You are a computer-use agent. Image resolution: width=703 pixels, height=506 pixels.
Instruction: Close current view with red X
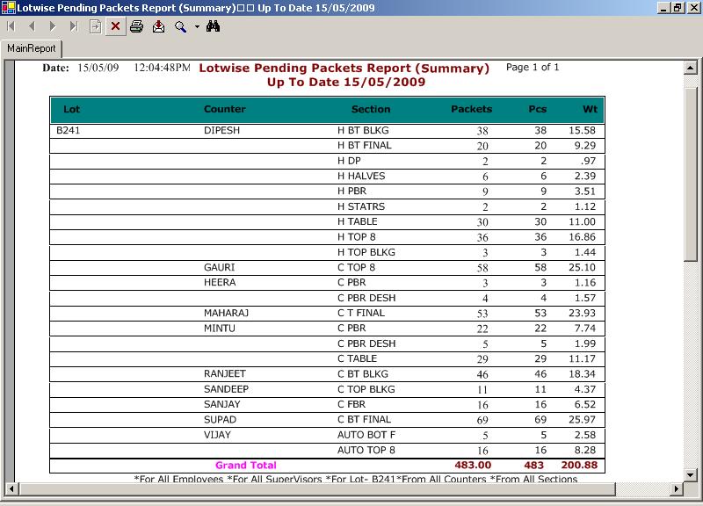click(115, 27)
